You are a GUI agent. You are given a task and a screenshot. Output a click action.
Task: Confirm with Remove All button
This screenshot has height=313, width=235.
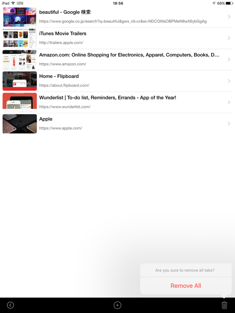(186, 286)
